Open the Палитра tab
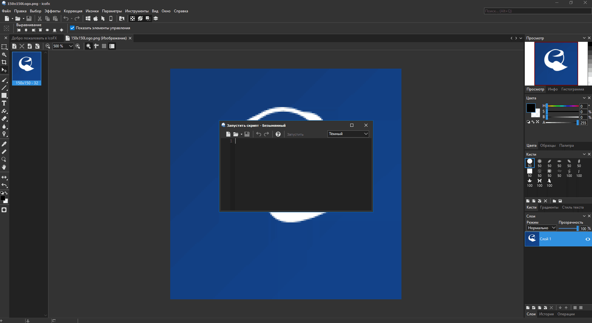This screenshot has width=592, height=323. [x=566, y=146]
